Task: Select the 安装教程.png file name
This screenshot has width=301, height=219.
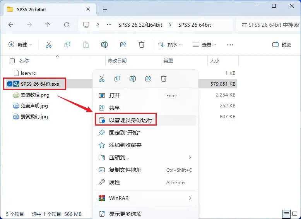Action: click(35, 95)
